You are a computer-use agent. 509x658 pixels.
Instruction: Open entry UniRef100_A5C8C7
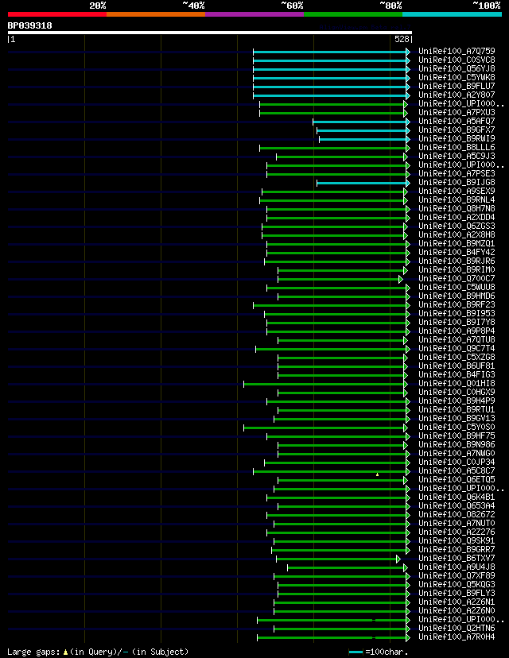point(457,470)
